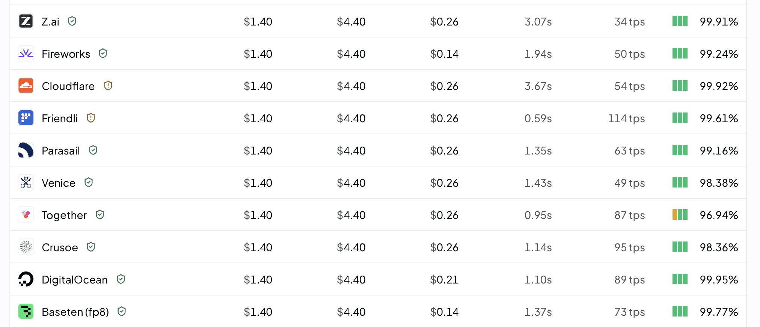Click the Baseten 99.77% uptime value
The height and width of the screenshot is (327, 760).
coord(719,312)
